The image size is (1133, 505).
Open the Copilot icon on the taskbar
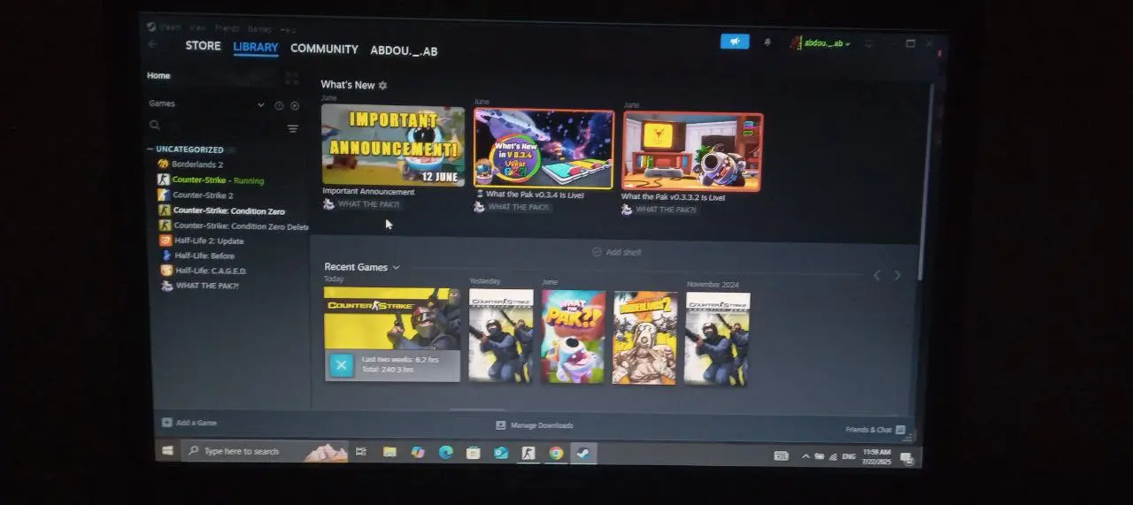click(x=418, y=452)
